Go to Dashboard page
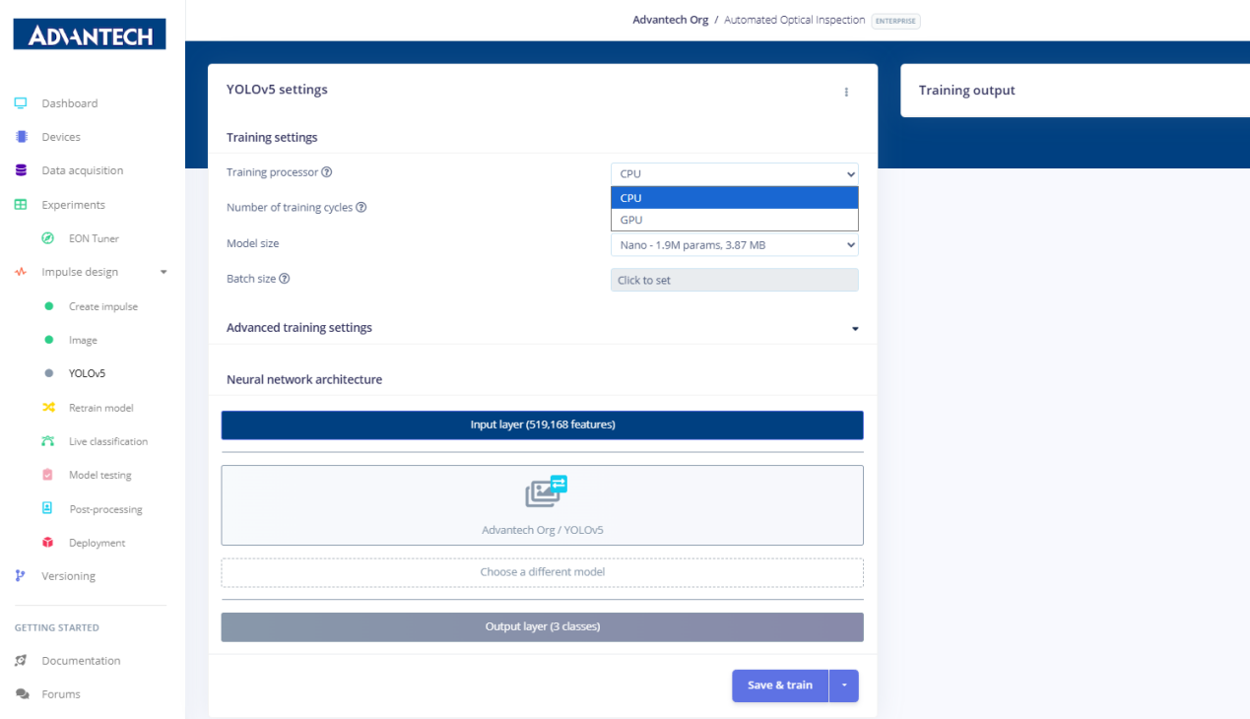The width and height of the screenshot is (1250, 719). click(70, 103)
